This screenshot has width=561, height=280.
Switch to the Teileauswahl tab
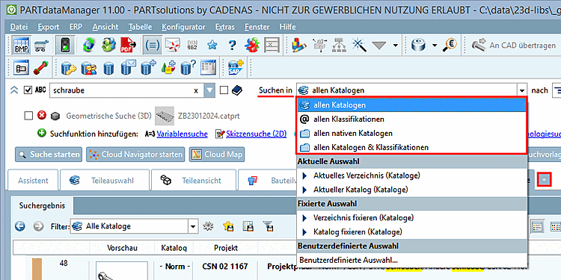pyautogui.click(x=105, y=181)
